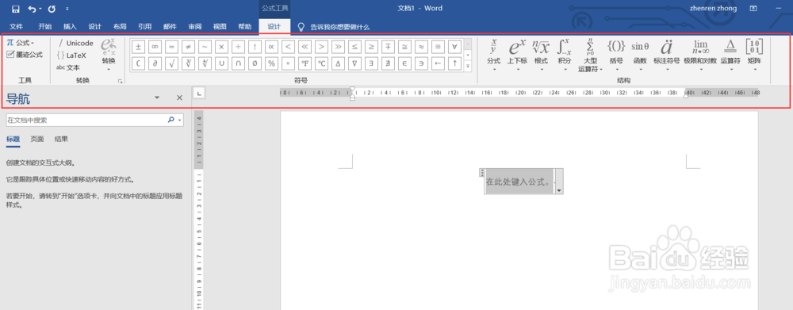Insert the degrees Fahrenheit °F symbol
Viewport: 793px width, 310px height.
[x=305, y=63]
